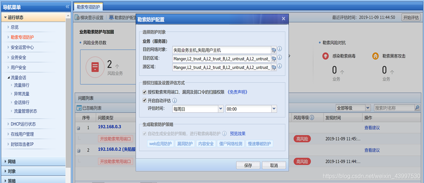
Task: Click info icon next to 开启自动评估
Action: pos(175,100)
